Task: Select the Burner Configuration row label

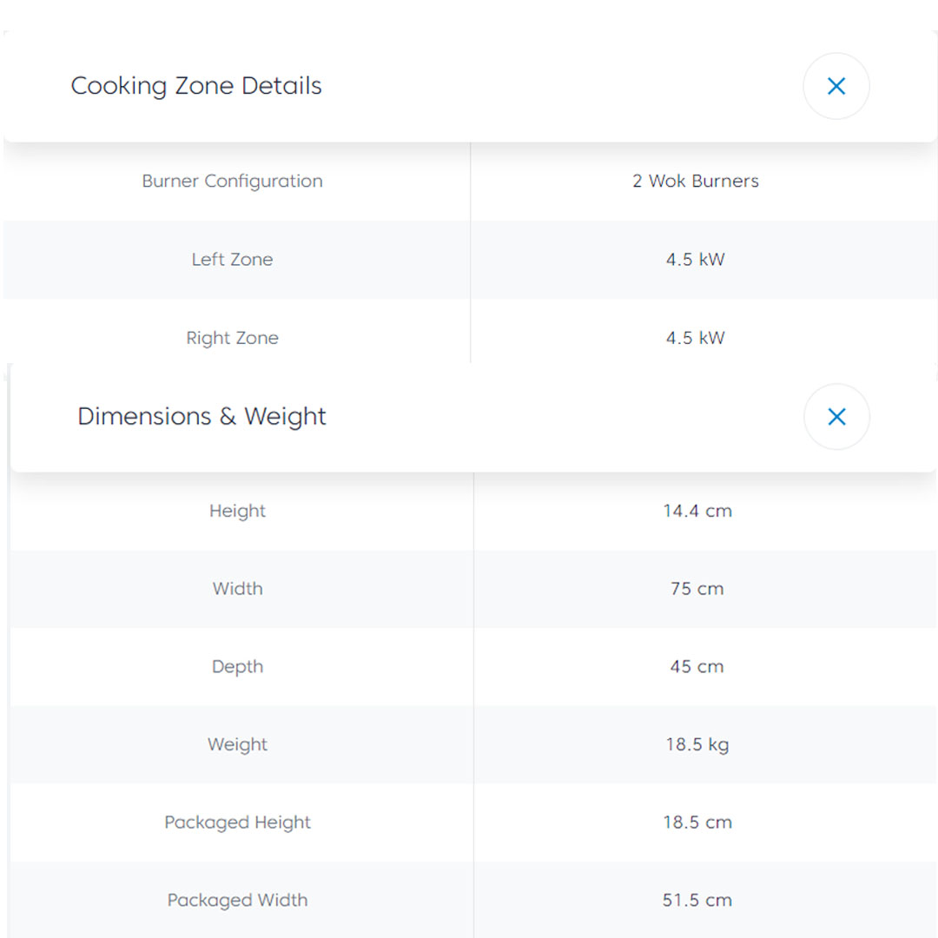Action: pos(232,182)
